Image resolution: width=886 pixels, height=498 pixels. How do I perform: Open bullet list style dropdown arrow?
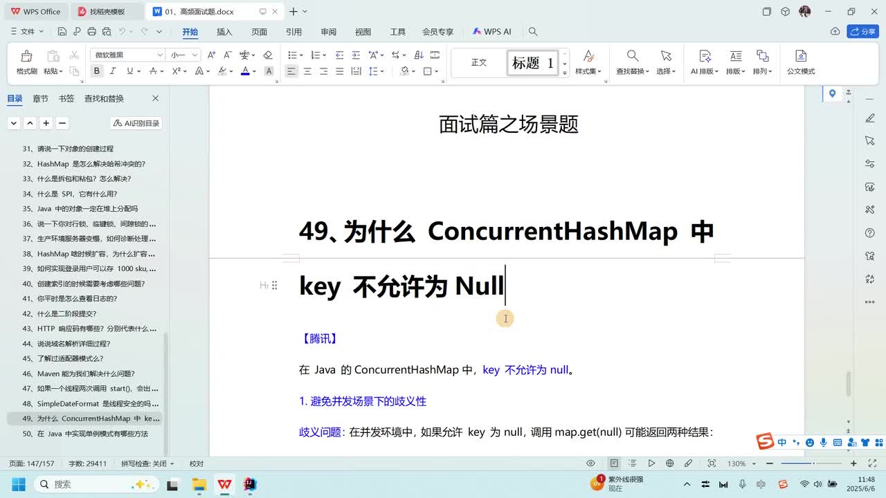(302, 55)
